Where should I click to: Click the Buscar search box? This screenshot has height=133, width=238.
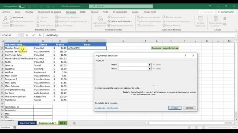121,6
